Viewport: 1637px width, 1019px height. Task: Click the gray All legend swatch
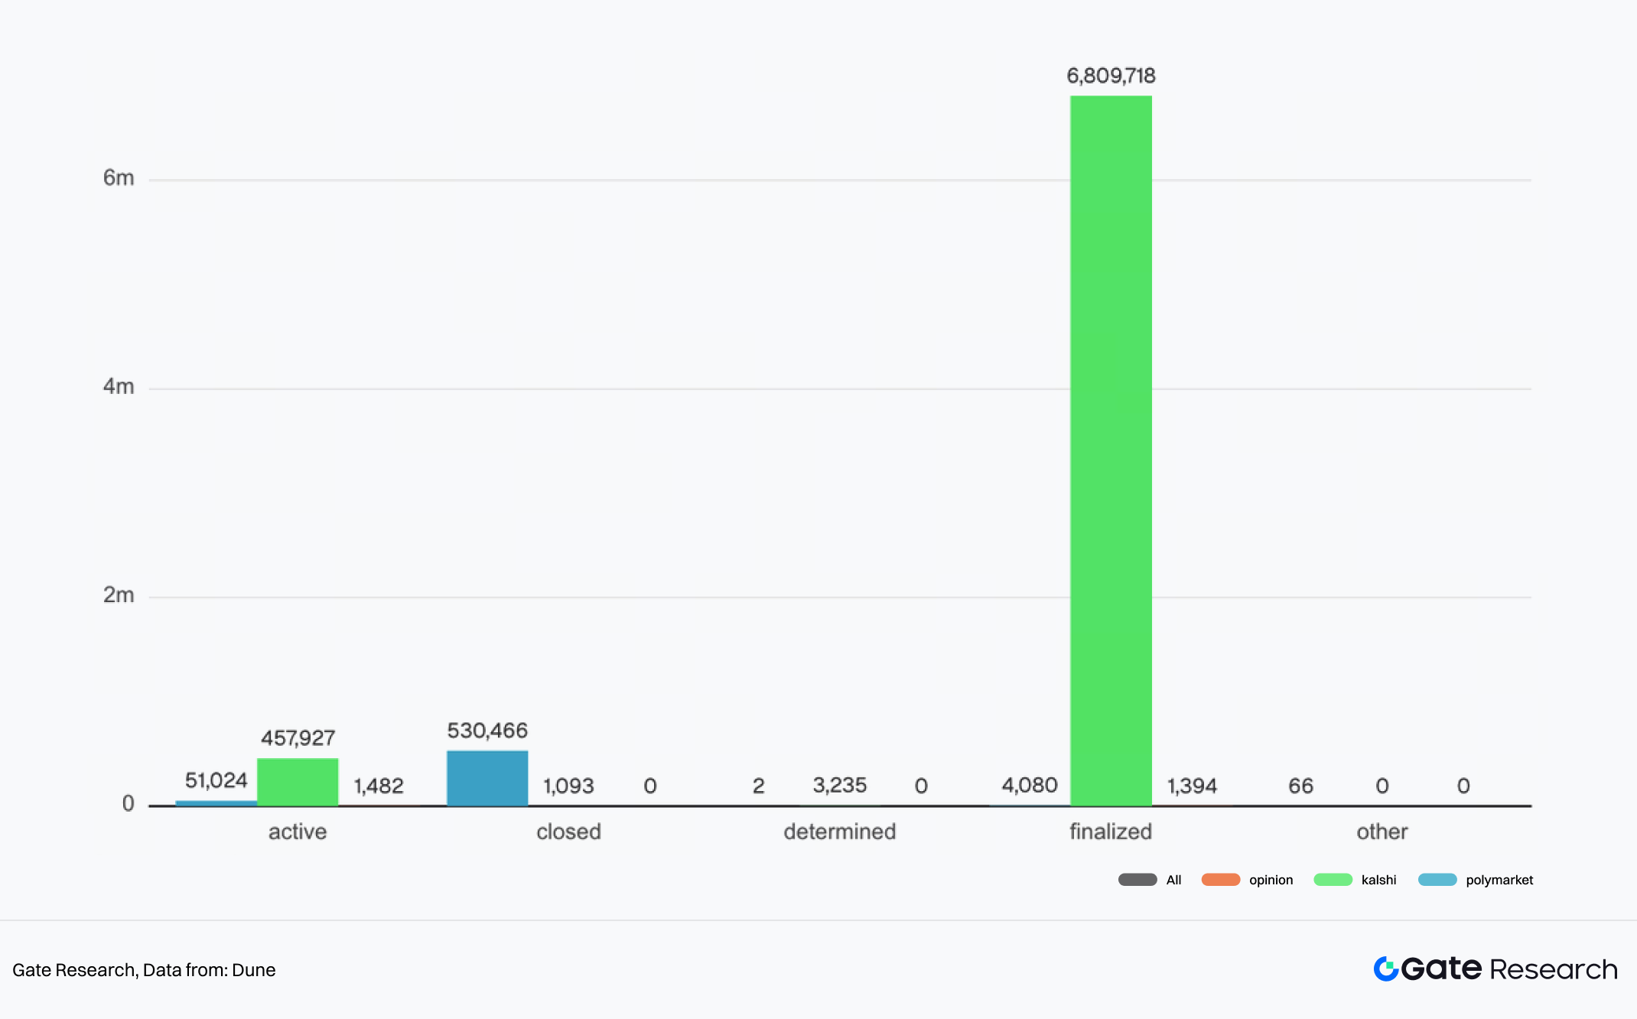(x=1137, y=880)
